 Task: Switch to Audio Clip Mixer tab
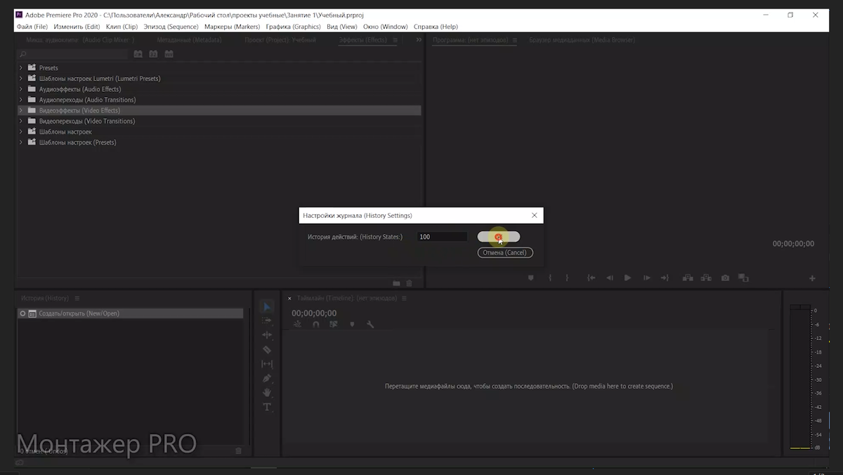click(80, 40)
